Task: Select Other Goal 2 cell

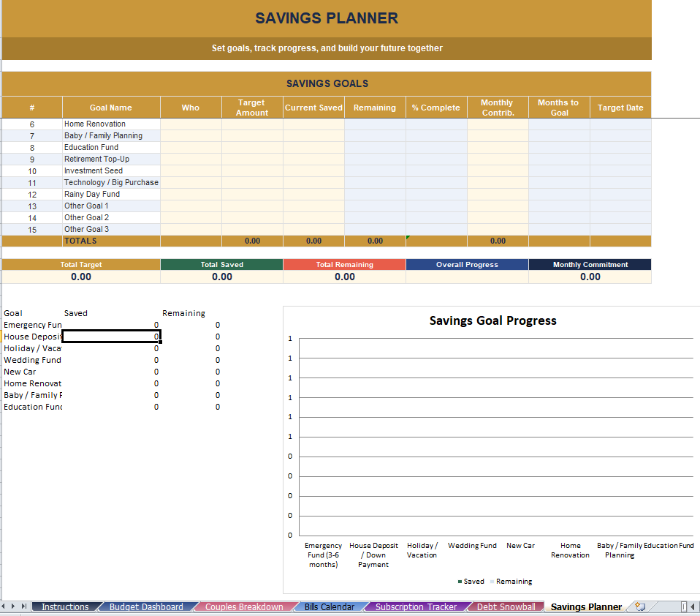Action: [x=111, y=217]
